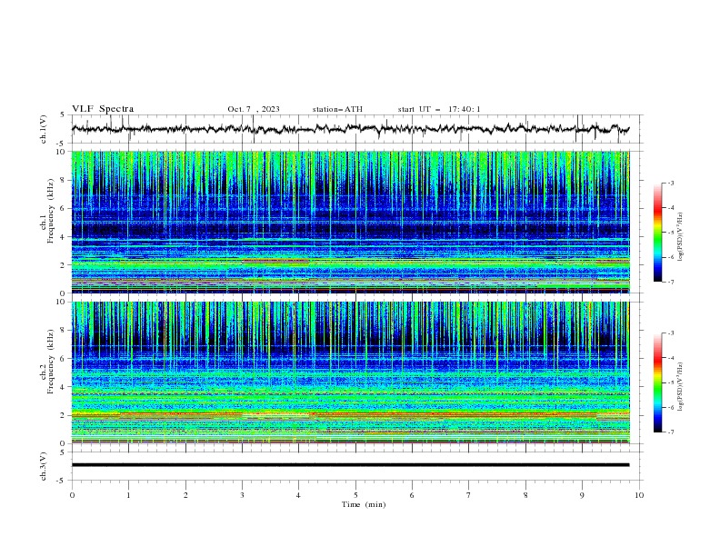
Task: Click time axis tick label "6"
Action: tap(412, 495)
